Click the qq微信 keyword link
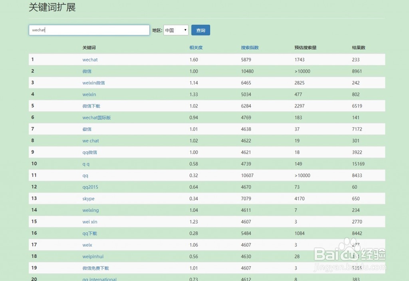The height and width of the screenshot is (281, 409). [90, 153]
